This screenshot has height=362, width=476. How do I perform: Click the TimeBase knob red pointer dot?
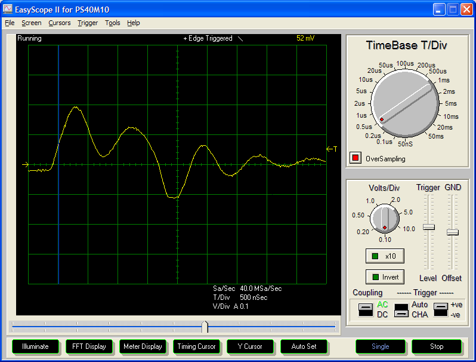pyautogui.click(x=382, y=119)
